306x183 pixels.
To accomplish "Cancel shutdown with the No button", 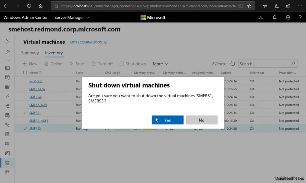I will point(202,120).
